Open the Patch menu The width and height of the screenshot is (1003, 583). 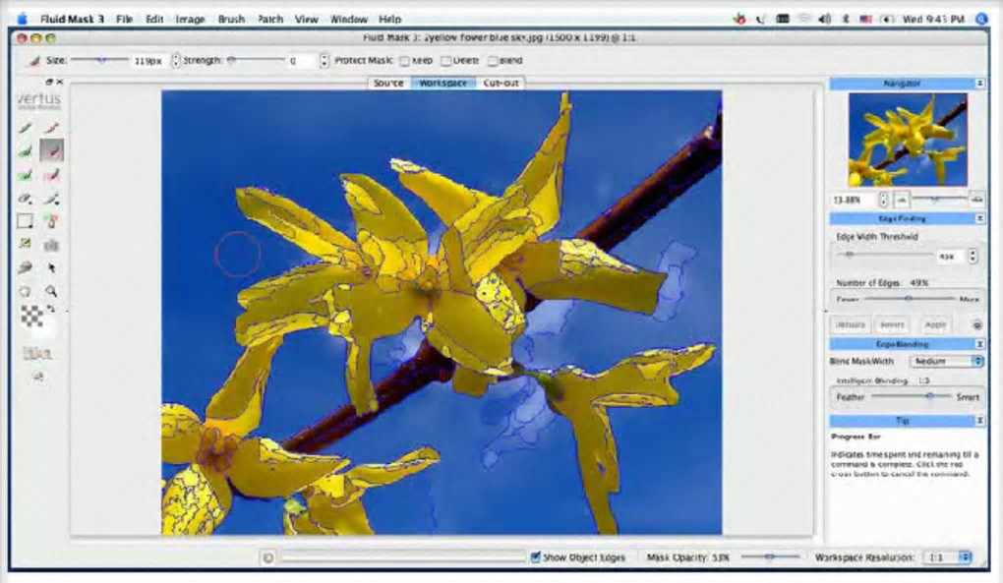[270, 20]
